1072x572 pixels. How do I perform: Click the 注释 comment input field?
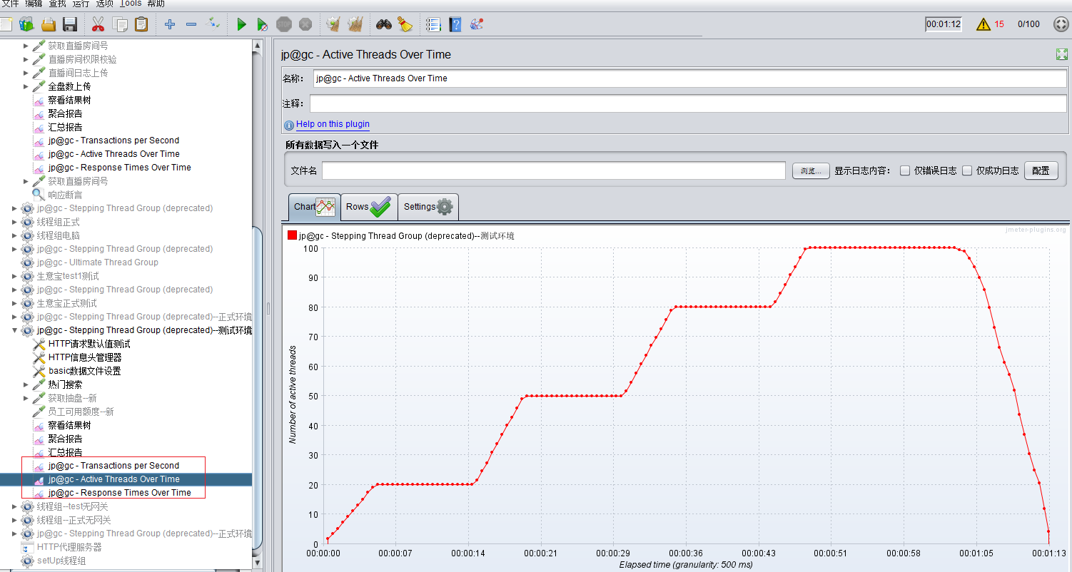tap(688, 103)
